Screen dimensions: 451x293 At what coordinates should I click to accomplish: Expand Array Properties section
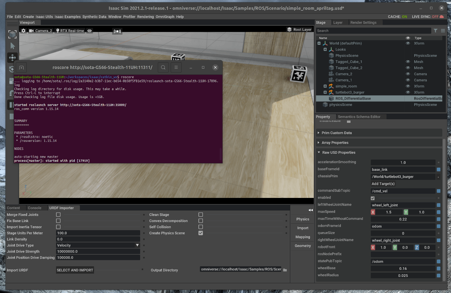click(379, 142)
